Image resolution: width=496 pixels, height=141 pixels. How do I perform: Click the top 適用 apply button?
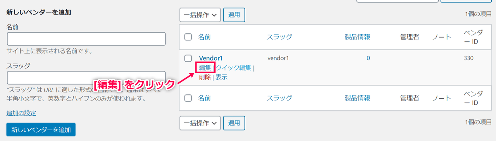(x=234, y=15)
